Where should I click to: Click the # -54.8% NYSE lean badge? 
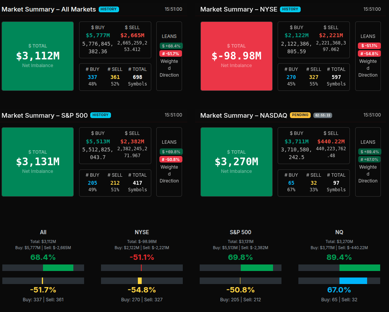coord(369,54)
